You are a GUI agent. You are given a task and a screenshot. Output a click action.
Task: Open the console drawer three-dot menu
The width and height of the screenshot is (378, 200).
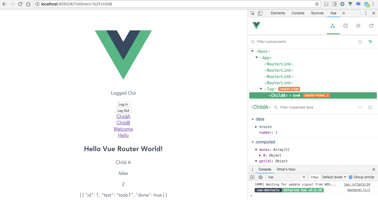click(x=252, y=170)
